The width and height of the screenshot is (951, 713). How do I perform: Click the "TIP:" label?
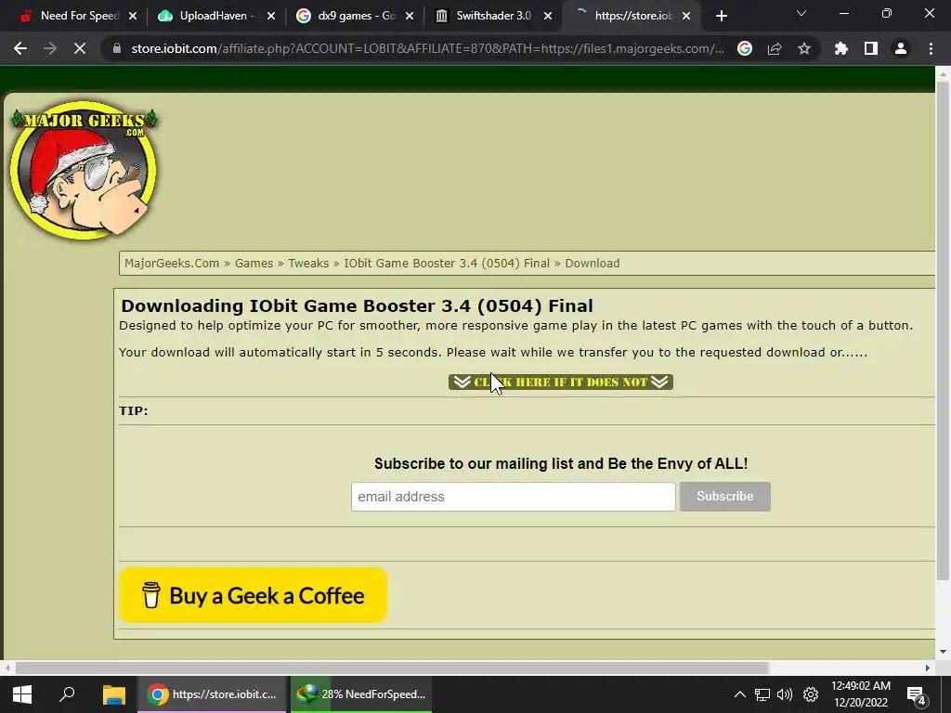[x=134, y=411]
